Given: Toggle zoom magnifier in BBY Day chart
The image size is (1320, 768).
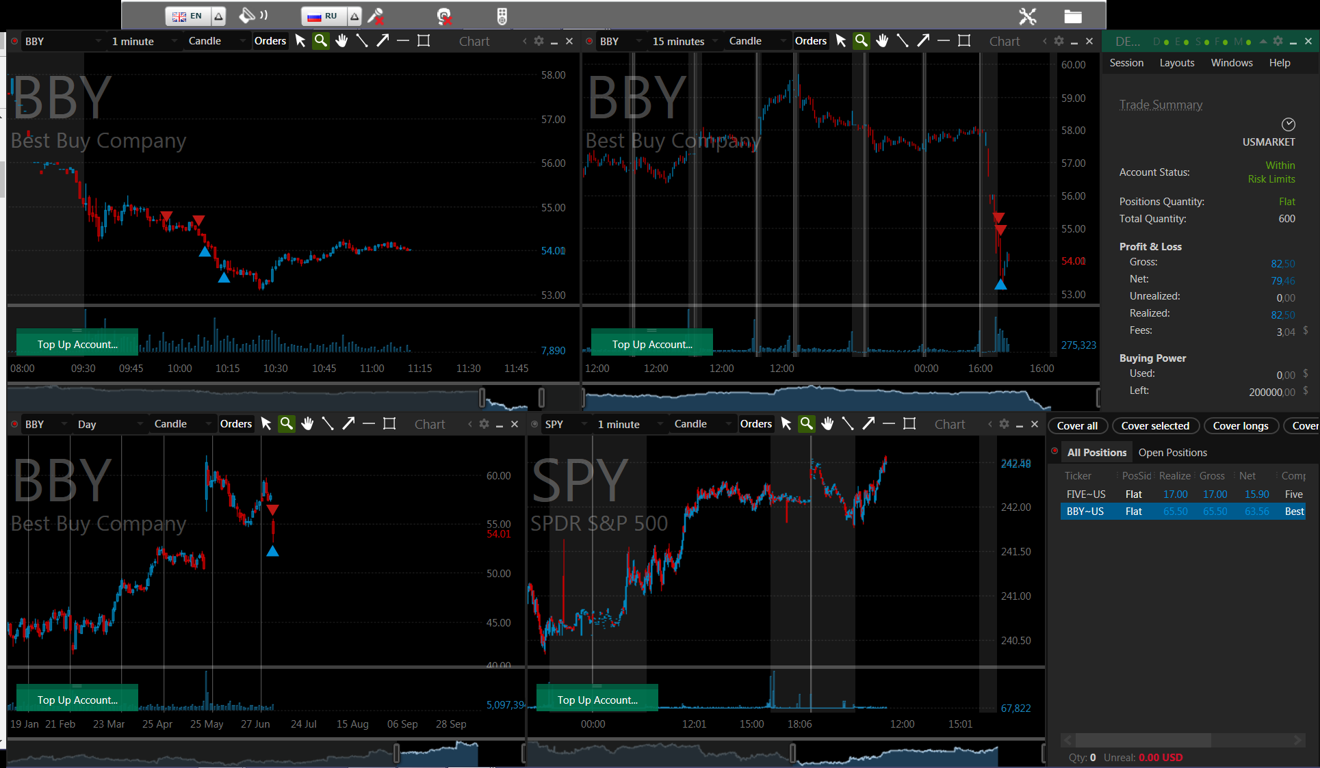Looking at the screenshot, I should pos(287,424).
